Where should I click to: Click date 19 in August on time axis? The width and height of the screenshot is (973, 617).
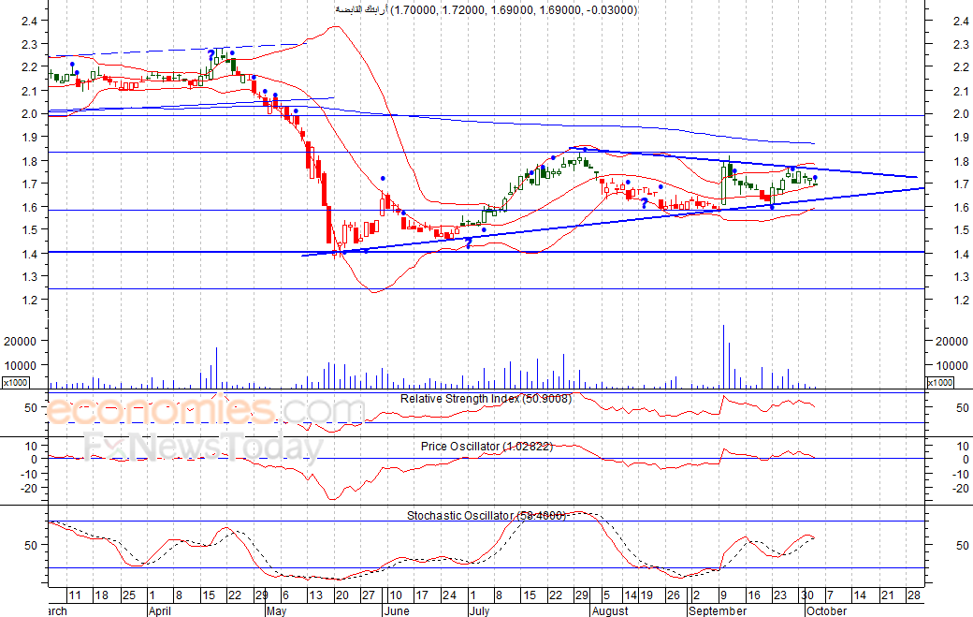[646, 595]
